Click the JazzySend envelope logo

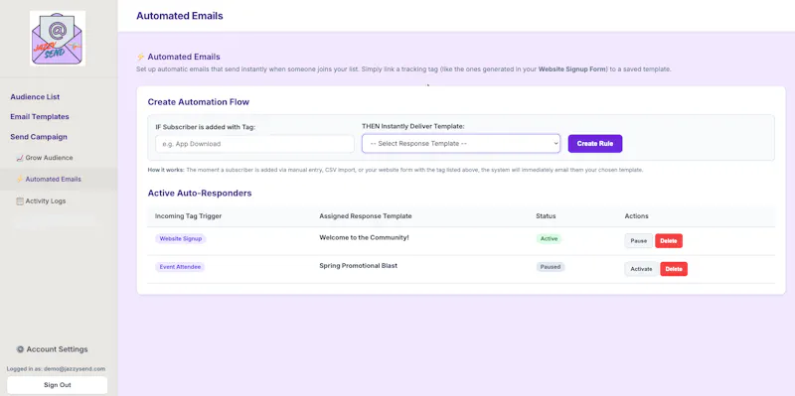point(58,39)
